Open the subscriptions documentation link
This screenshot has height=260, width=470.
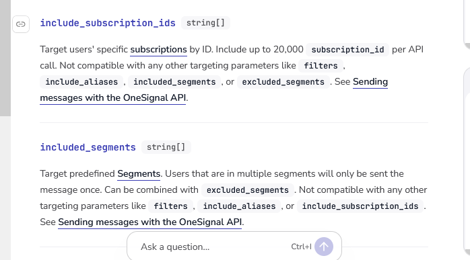158,49
